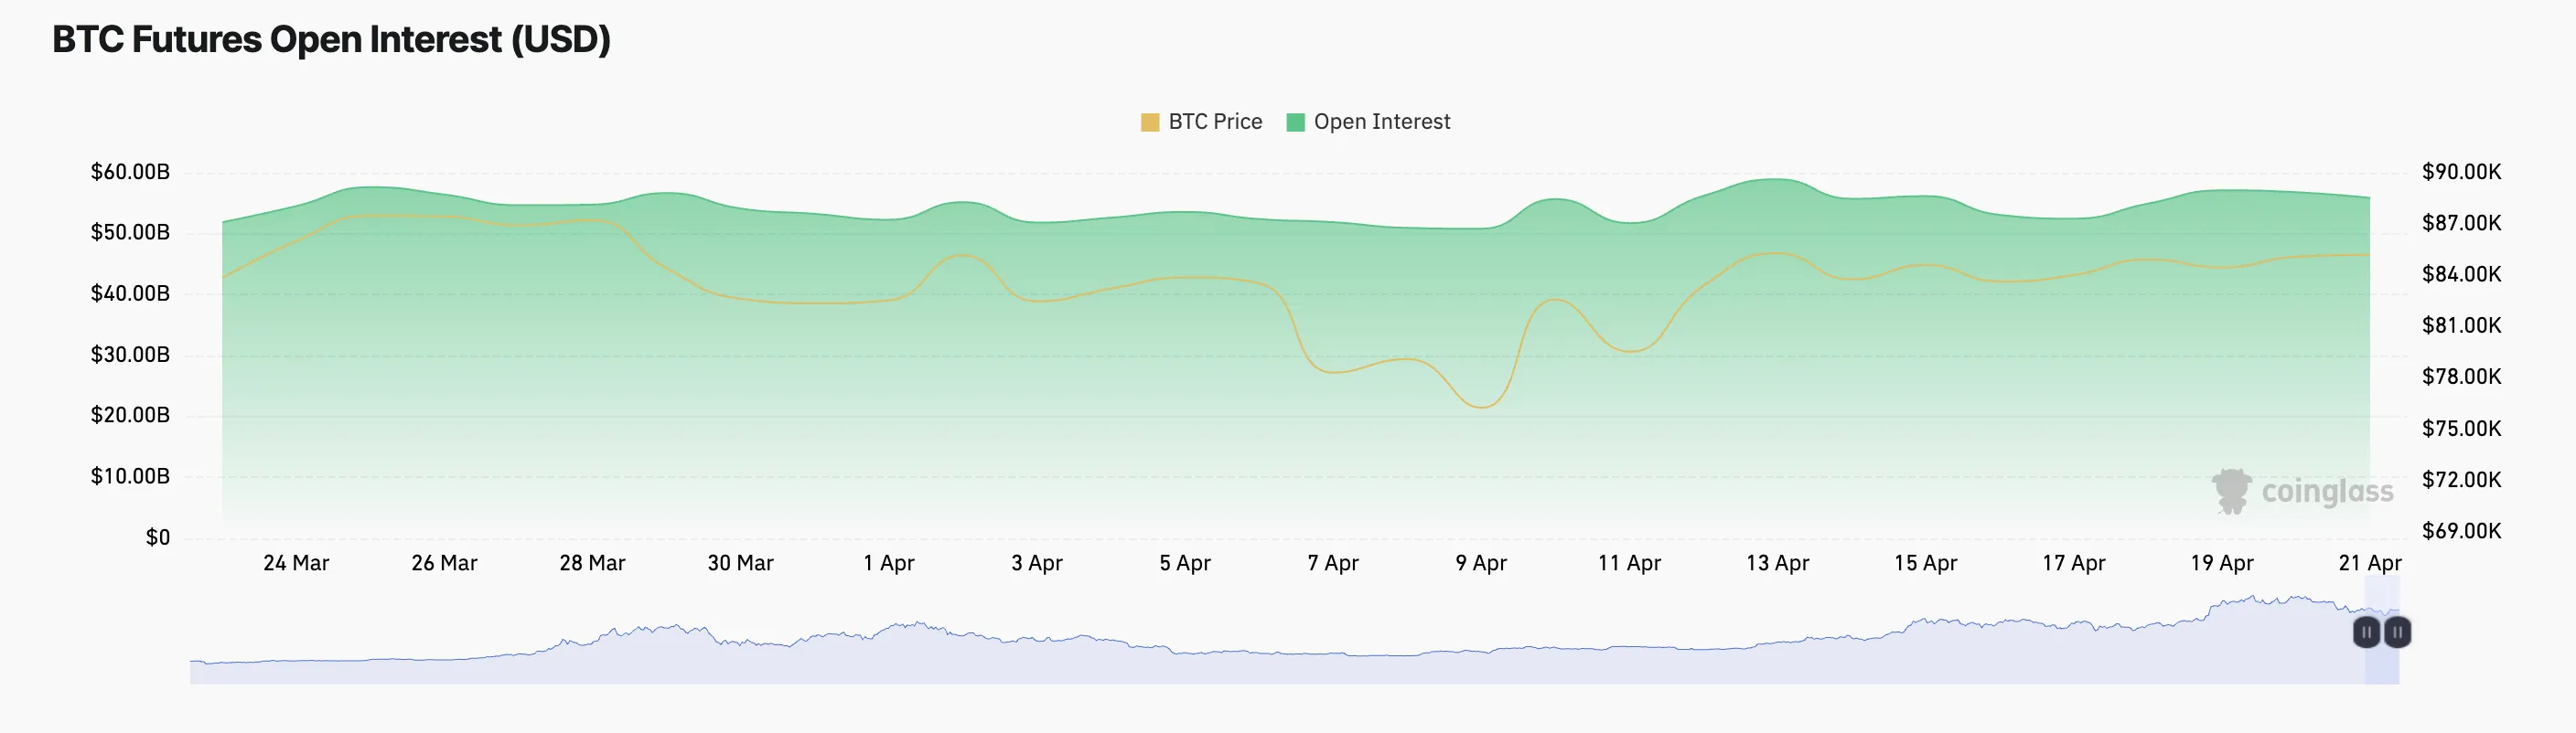Toggle the BTC Price legend label
This screenshot has height=733, width=2576.
1215,122
